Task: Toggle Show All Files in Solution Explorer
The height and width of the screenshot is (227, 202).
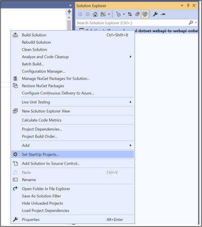Action: [x=145, y=14]
